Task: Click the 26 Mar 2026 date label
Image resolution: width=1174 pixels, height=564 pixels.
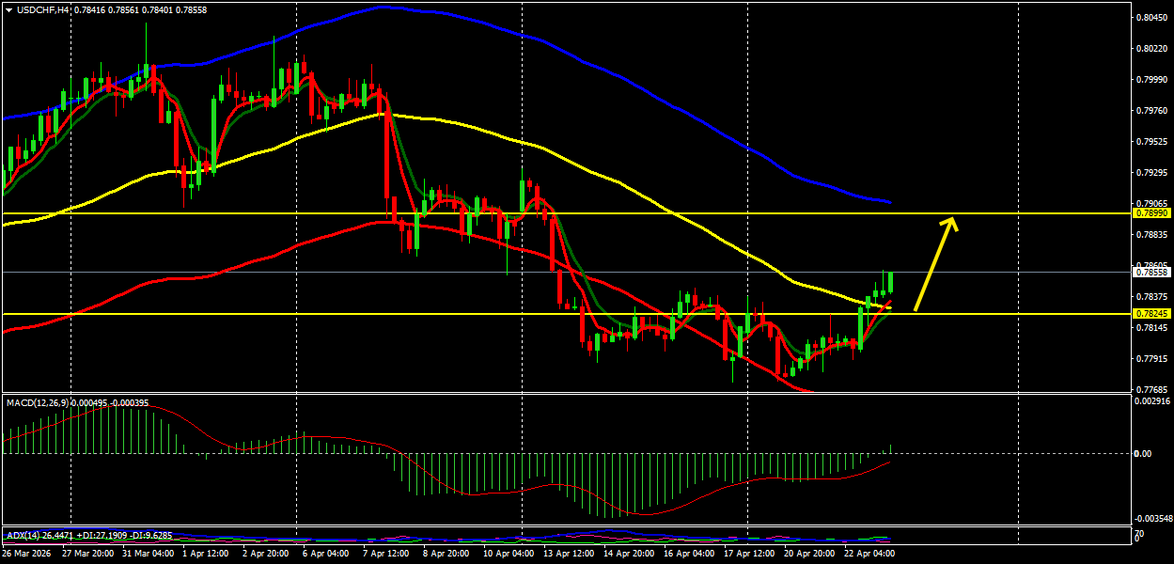Action: coord(26,554)
